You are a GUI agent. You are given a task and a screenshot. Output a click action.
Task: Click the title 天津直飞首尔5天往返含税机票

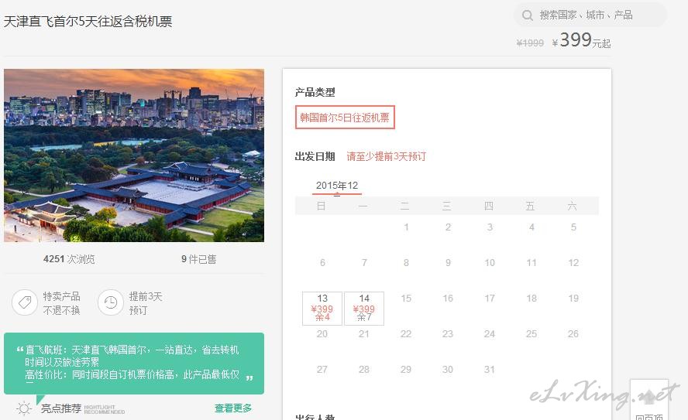coord(88,21)
